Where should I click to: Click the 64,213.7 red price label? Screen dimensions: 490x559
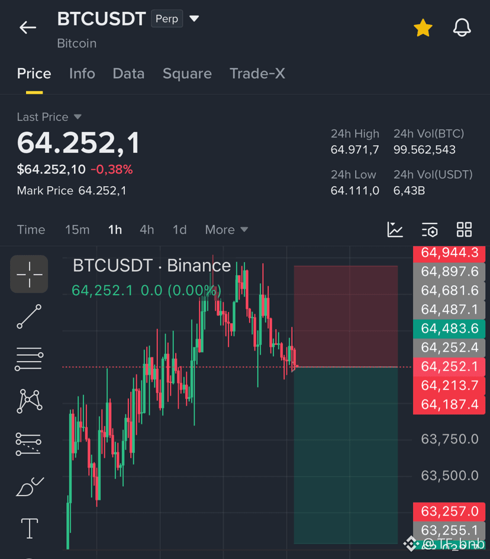point(449,385)
